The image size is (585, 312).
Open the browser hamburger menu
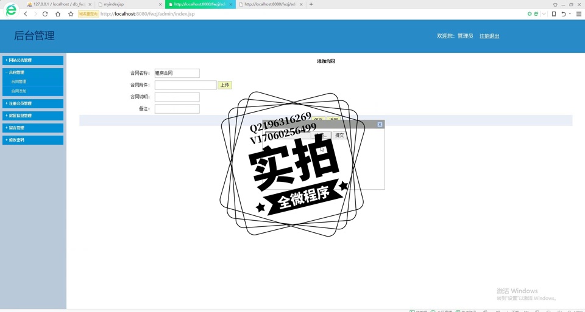[x=578, y=14]
